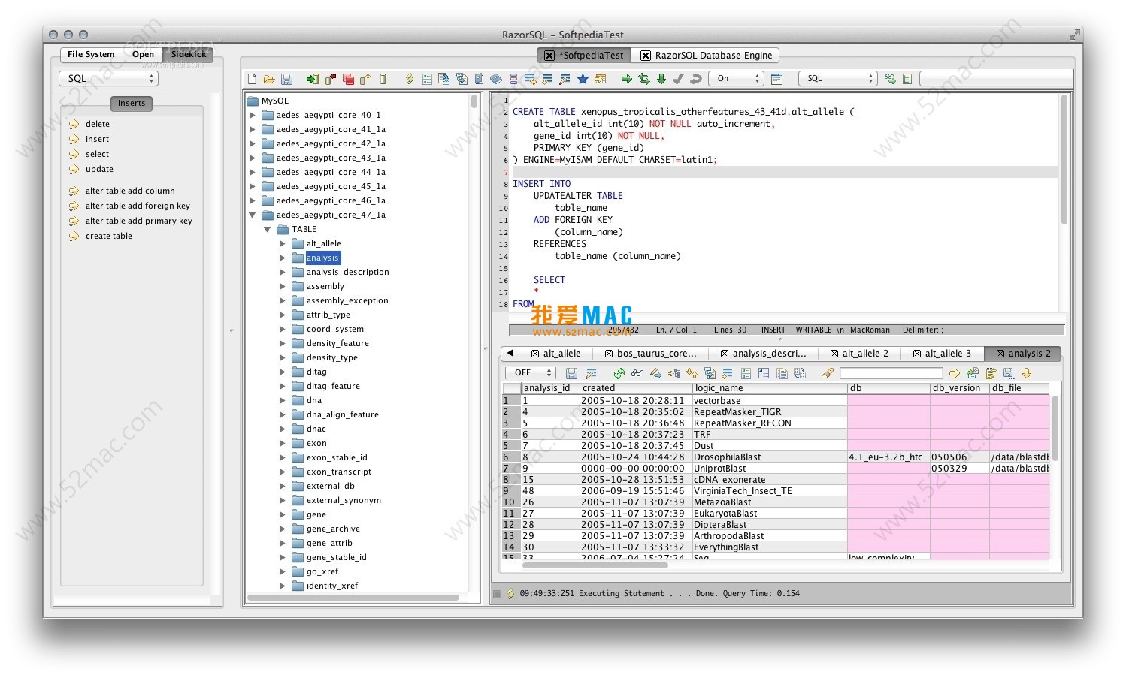Click the blue star bookmark icon
This screenshot has height=678, width=1126.
[583, 79]
